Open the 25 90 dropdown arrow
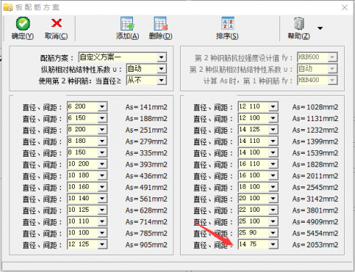The width and height of the screenshot is (355, 272). pyautogui.click(x=273, y=233)
